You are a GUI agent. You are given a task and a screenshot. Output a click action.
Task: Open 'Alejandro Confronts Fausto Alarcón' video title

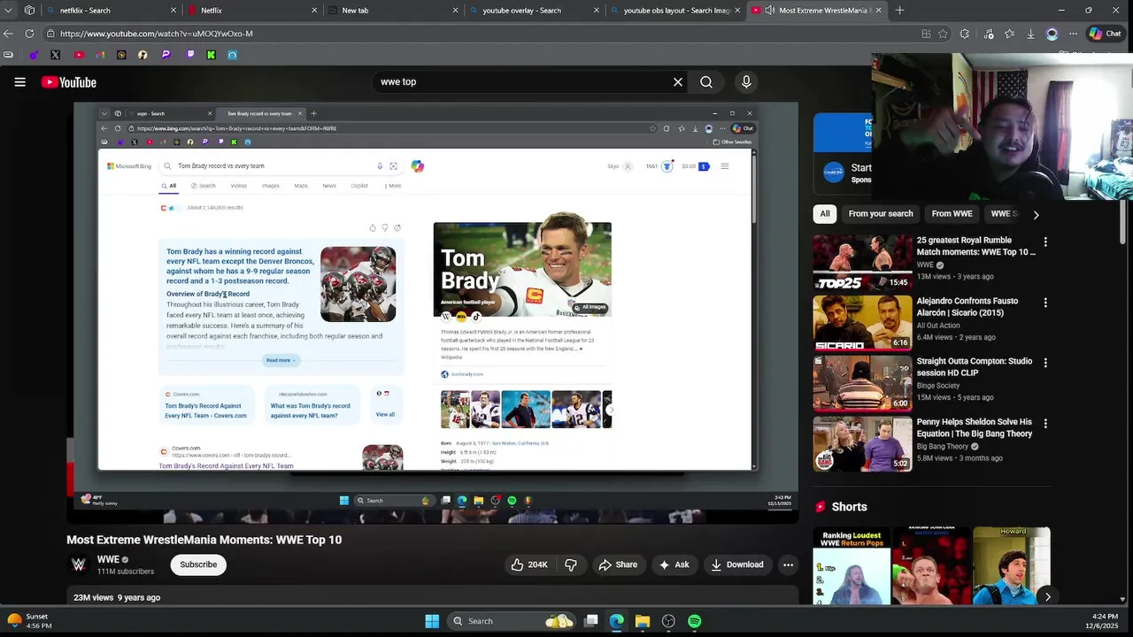pos(967,307)
